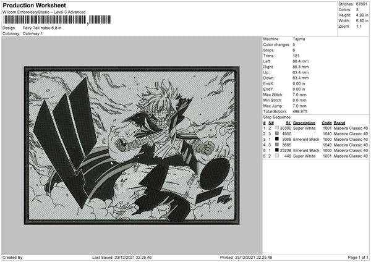Click the "Max Jump:" label

tap(273, 106)
